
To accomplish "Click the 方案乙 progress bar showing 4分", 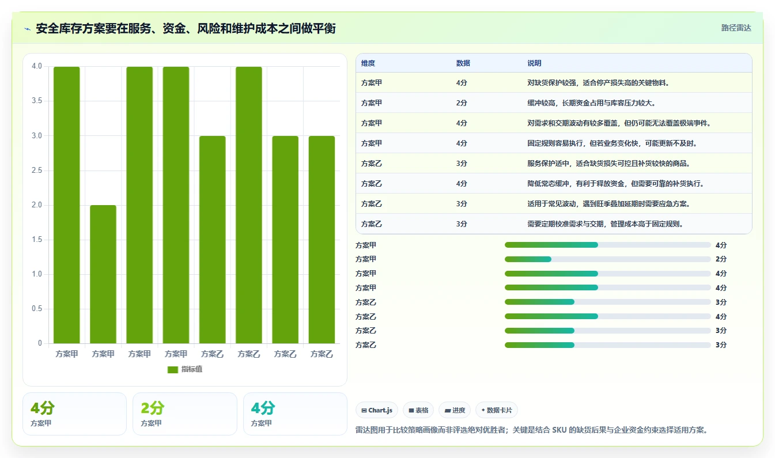I will click(608, 316).
